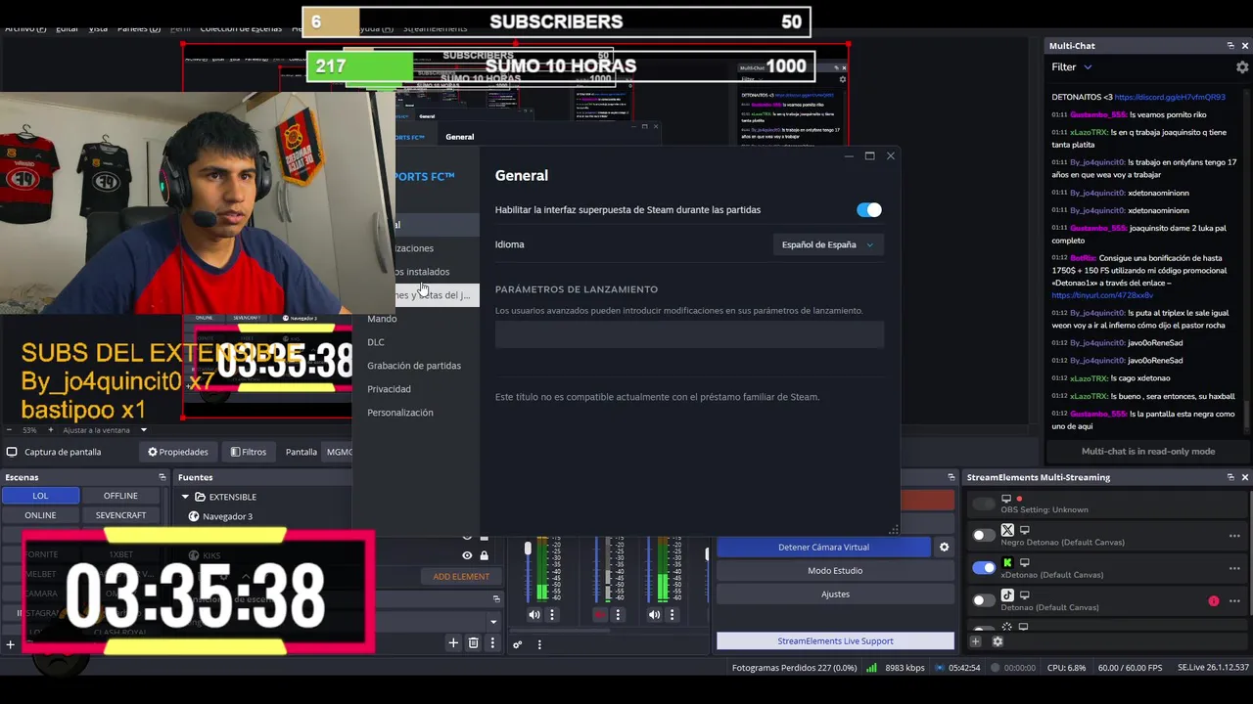Switch to the OFFLINE scene
This screenshot has width=1253, height=704.
[120, 496]
